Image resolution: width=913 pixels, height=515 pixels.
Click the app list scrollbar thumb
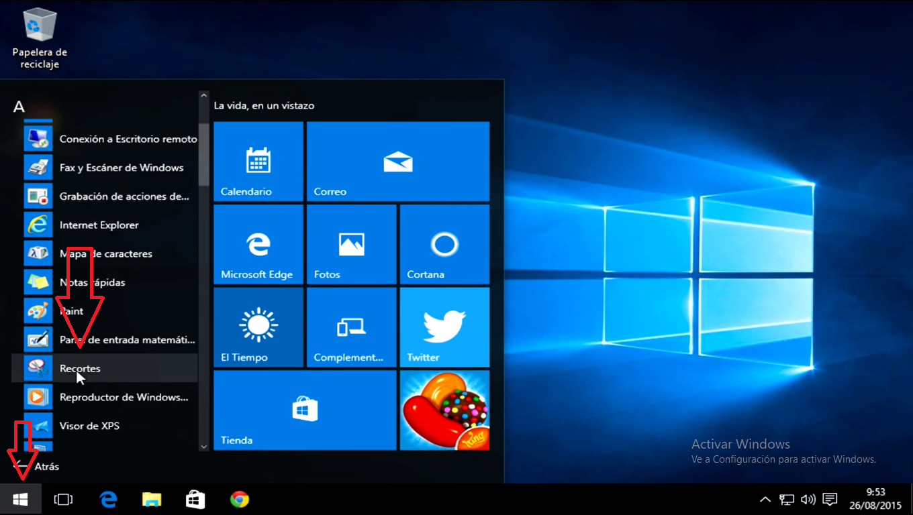point(204,154)
